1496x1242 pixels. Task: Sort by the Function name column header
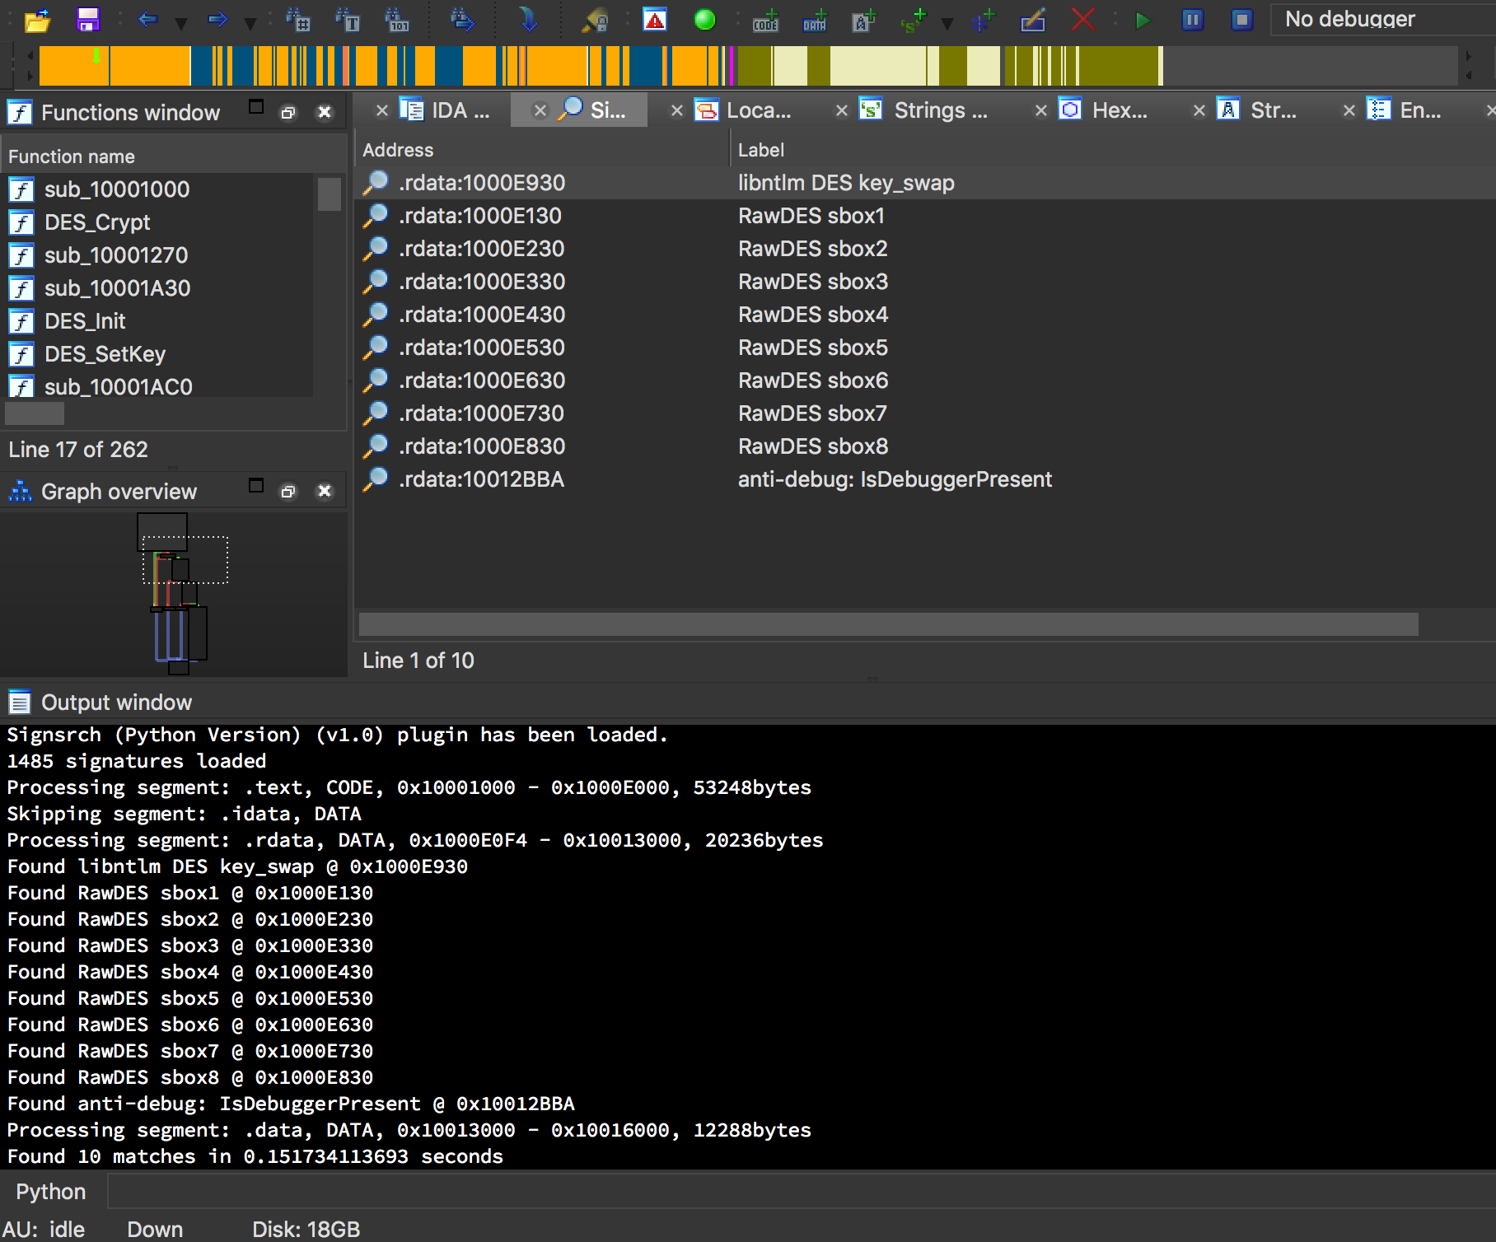(173, 156)
